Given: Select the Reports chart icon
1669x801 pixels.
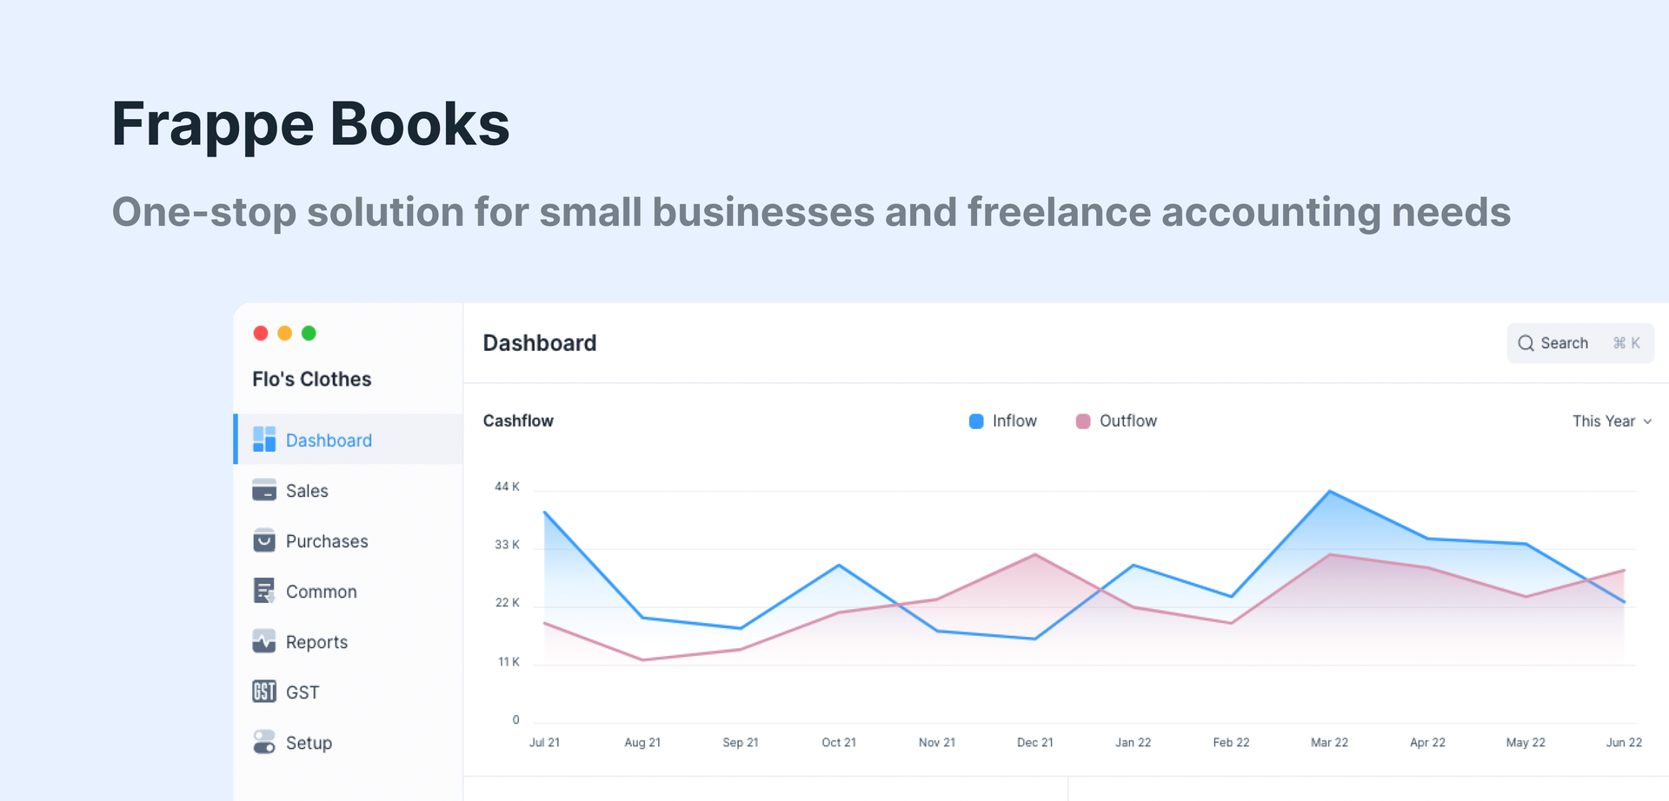Looking at the screenshot, I should 263,641.
